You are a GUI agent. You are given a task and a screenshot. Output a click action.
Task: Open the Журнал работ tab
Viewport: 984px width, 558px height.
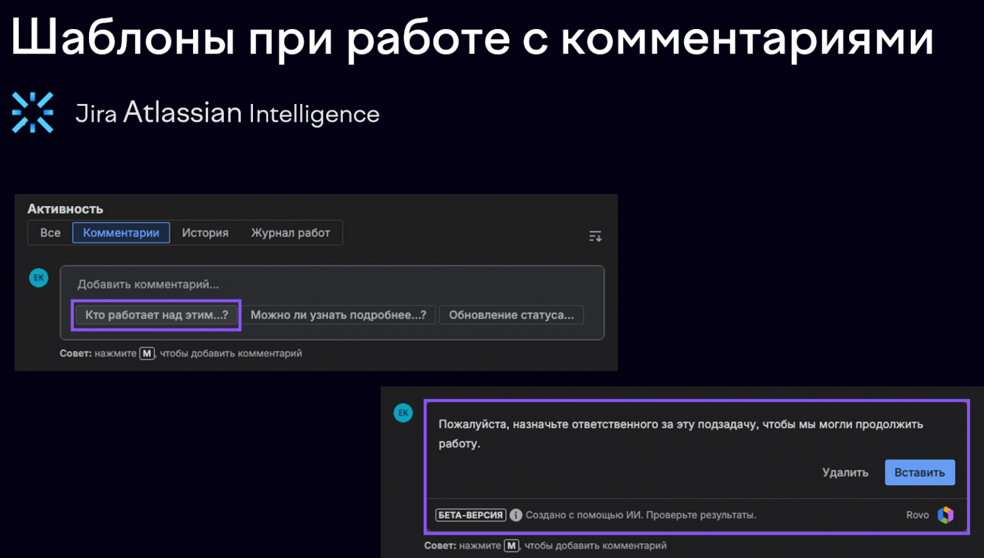pyautogui.click(x=290, y=233)
